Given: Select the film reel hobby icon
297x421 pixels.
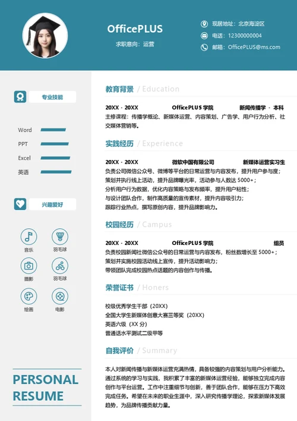Looking at the screenshot, I should point(60,296).
